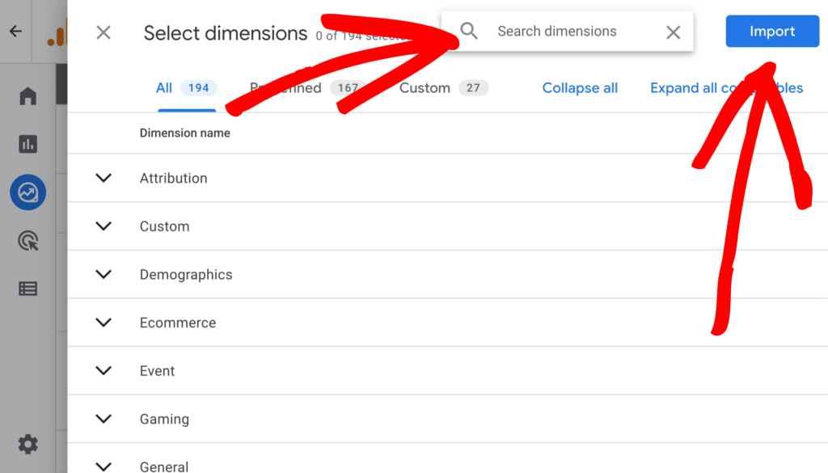Click the Import button
This screenshot has height=473, width=828.
click(771, 31)
